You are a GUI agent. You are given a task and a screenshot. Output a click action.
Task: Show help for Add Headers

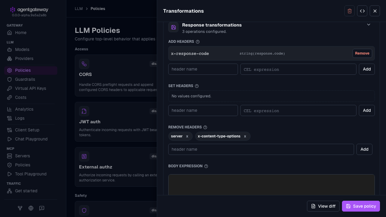click(x=198, y=42)
